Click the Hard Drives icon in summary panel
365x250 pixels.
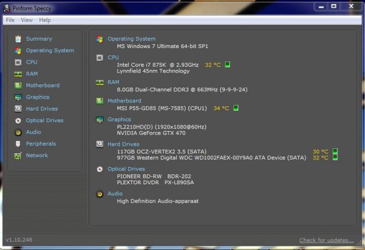[x=100, y=144]
